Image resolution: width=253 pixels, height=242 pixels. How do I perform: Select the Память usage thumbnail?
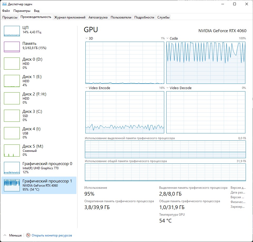pyautogui.click(x=12, y=47)
